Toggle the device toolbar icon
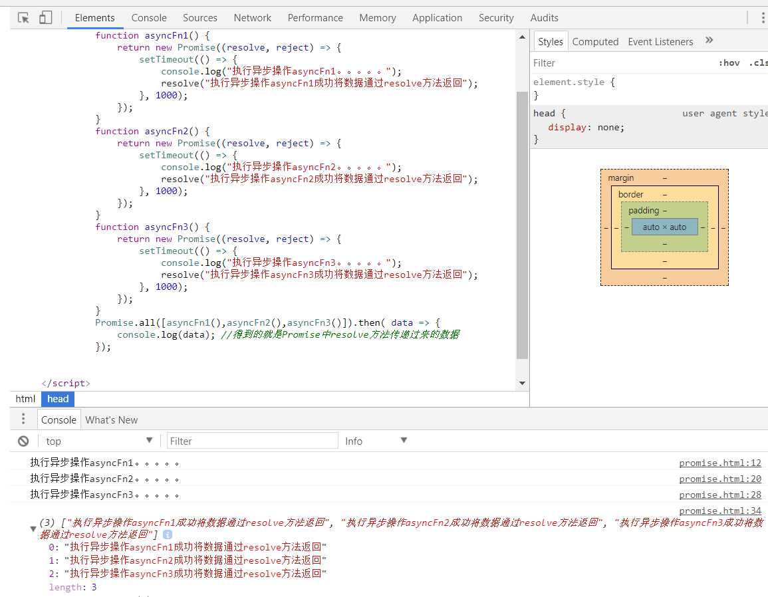Viewport: 768px width, 597px height. 45,18
